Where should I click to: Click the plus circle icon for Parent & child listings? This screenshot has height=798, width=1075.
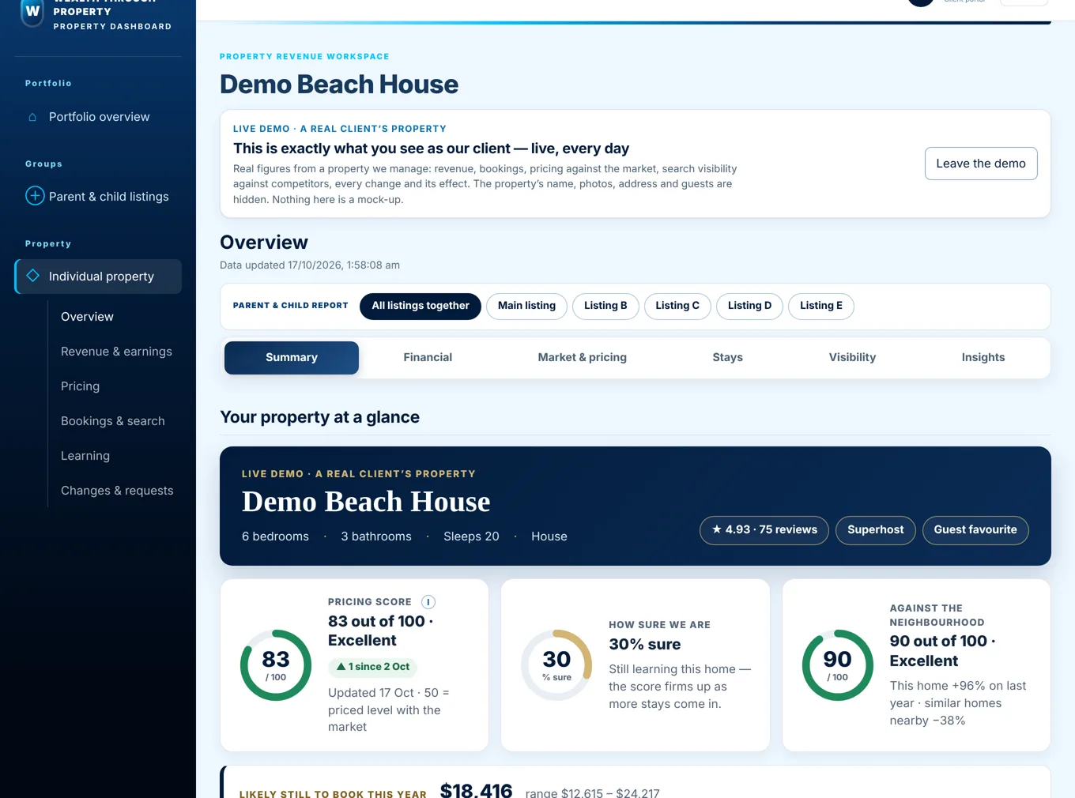pos(35,196)
